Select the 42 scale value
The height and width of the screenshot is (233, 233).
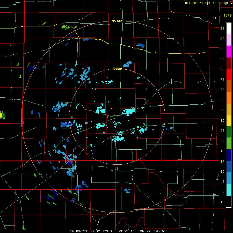coord(222,90)
